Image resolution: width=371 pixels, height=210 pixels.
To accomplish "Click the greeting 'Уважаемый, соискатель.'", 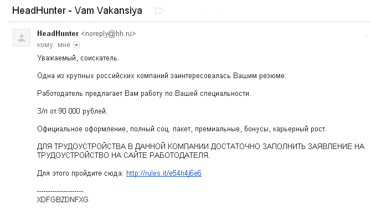I will coord(78,58).
